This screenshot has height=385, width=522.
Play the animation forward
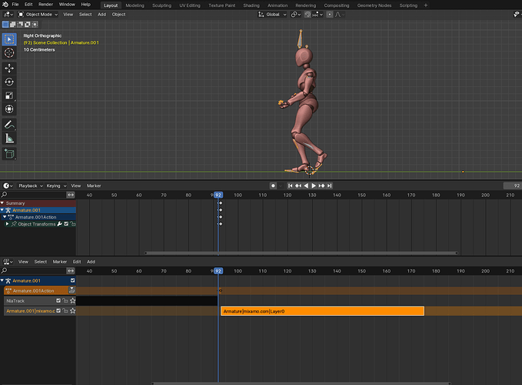tap(314, 186)
